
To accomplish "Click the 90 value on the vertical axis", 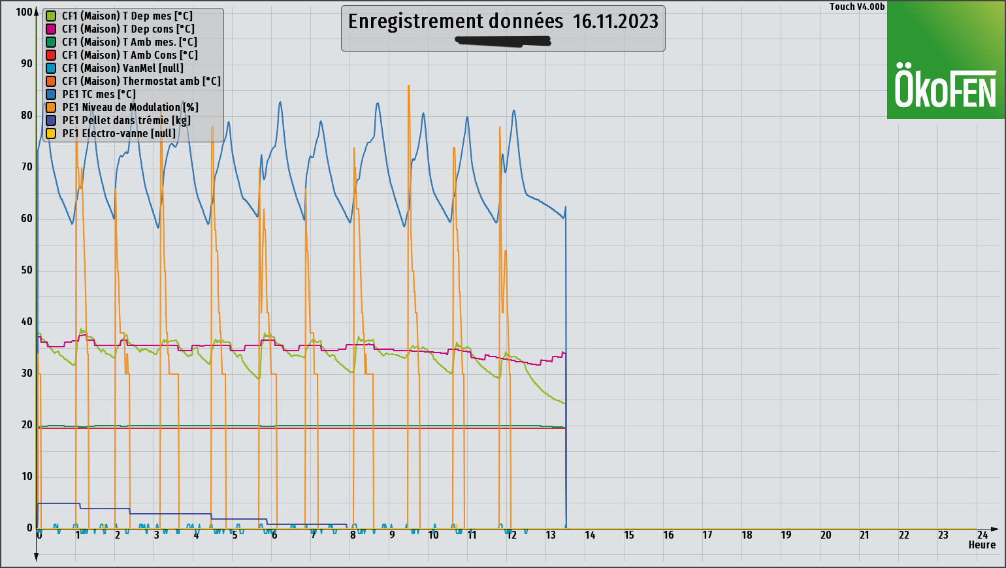I will pos(27,63).
